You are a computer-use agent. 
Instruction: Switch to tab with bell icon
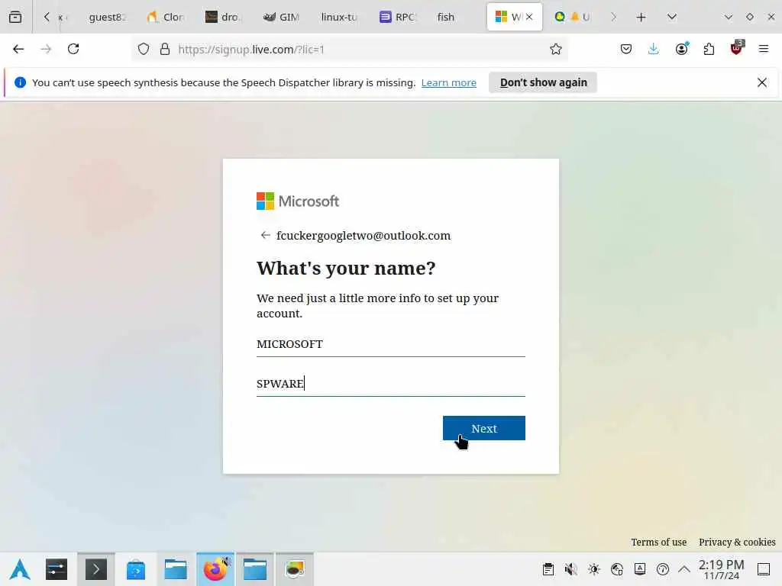click(x=573, y=17)
